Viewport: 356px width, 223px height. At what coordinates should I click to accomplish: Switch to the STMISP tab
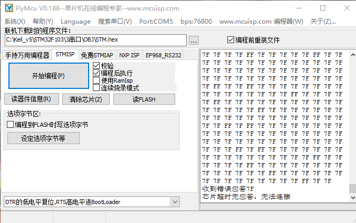65,54
